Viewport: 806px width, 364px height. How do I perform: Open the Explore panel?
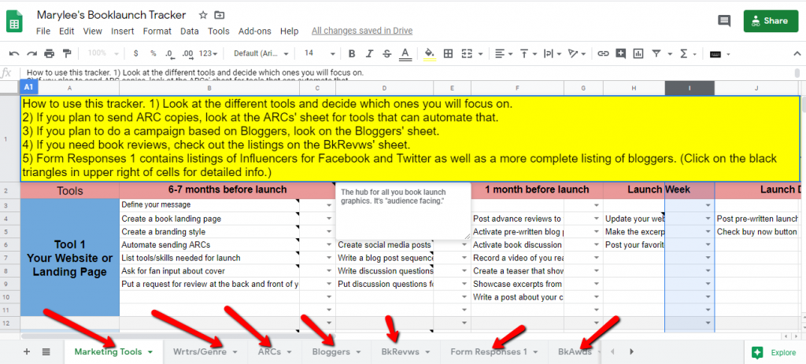coord(775,352)
